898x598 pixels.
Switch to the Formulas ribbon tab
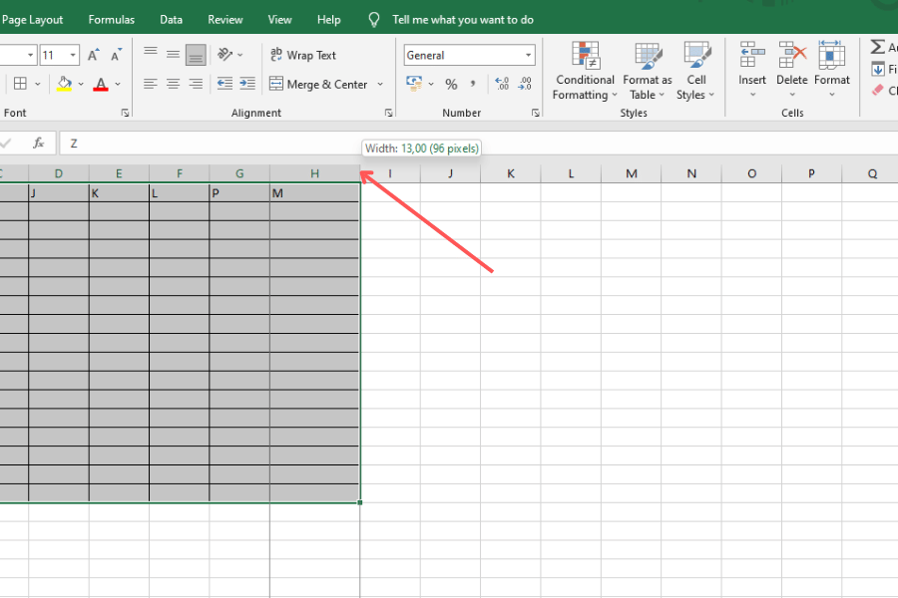[111, 18]
